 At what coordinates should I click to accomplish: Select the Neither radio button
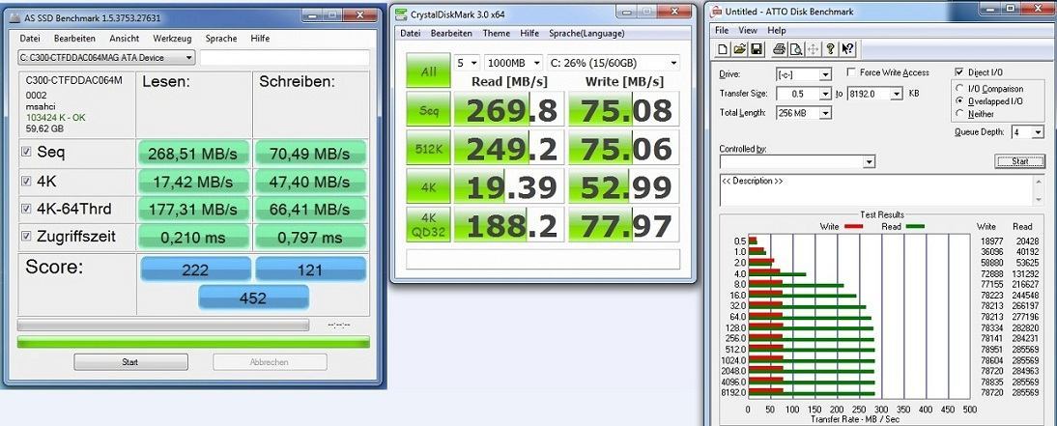click(960, 114)
